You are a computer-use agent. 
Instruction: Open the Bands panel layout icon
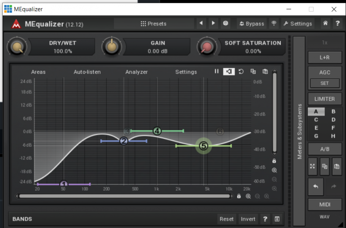[x=277, y=219]
